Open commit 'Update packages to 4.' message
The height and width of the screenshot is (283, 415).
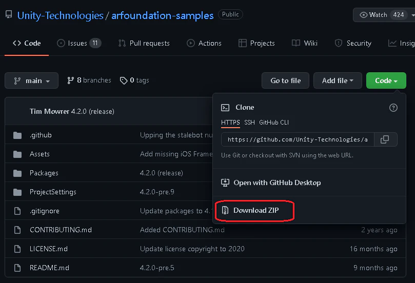175,211
